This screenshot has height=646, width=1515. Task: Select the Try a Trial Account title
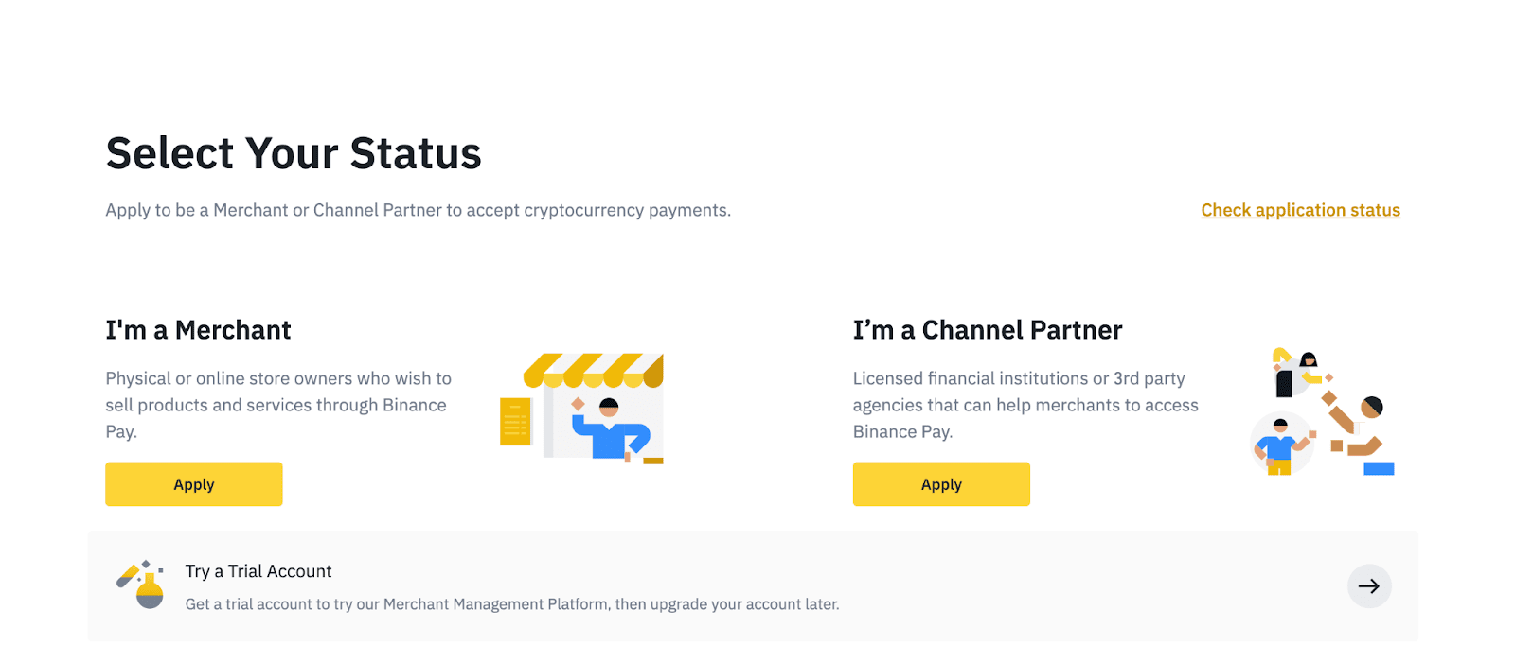click(258, 571)
